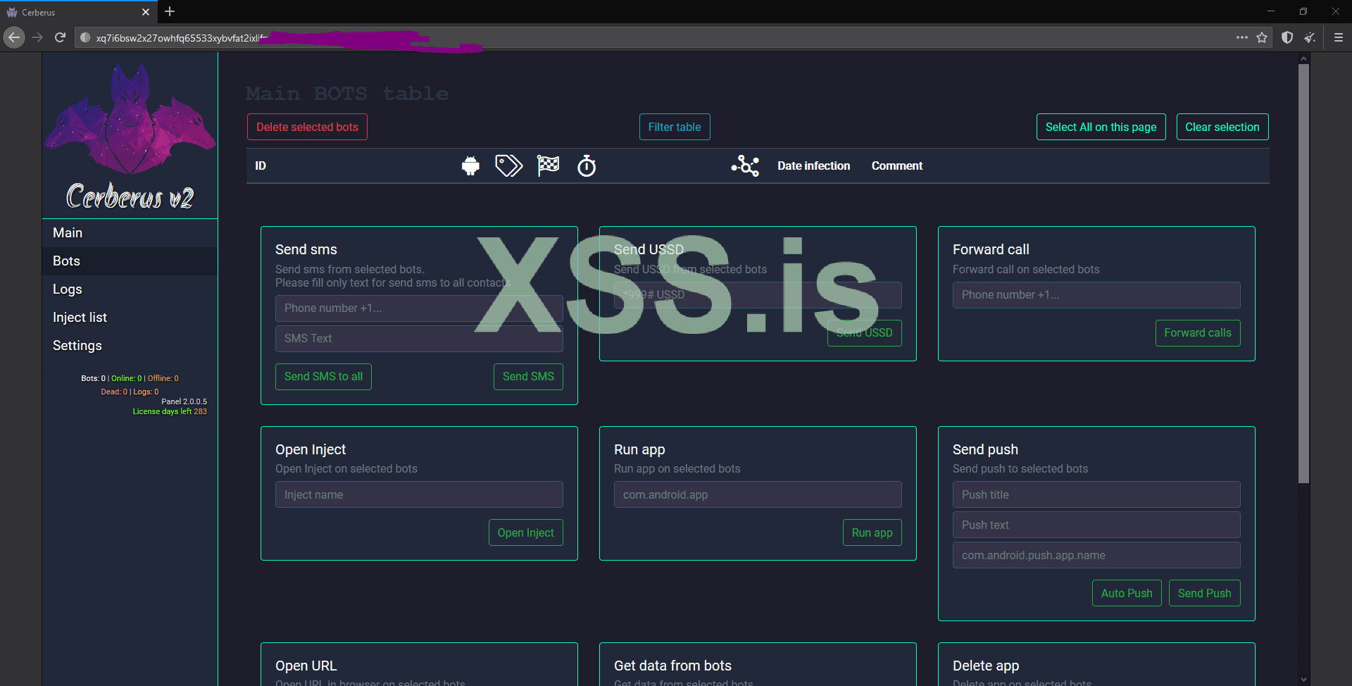This screenshot has height=686, width=1352.
Task: Click the Filter table button
Action: click(x=675, y=127)
